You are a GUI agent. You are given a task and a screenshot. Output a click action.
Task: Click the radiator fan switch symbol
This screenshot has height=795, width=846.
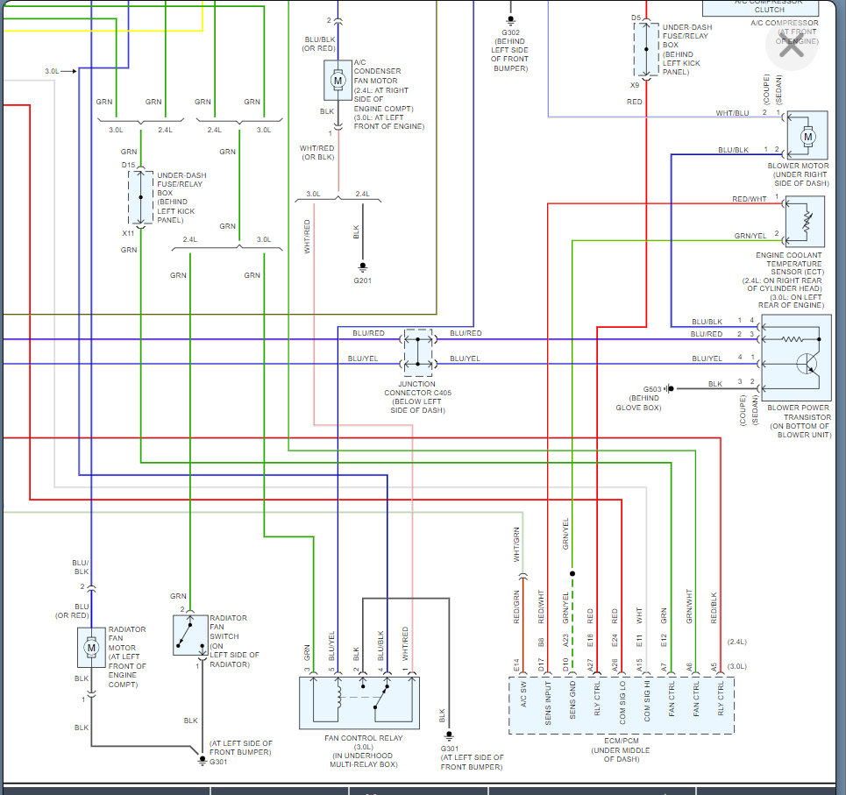(x=190, y=635)
